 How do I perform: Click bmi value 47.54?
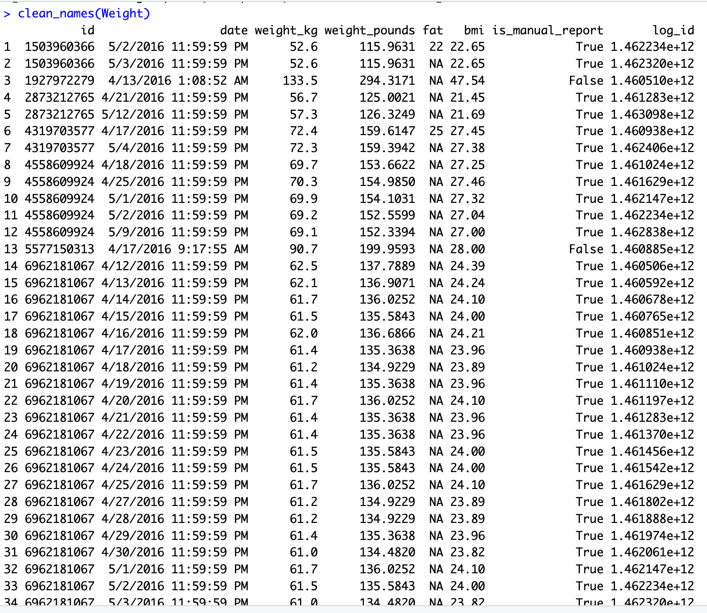(467, 80)
